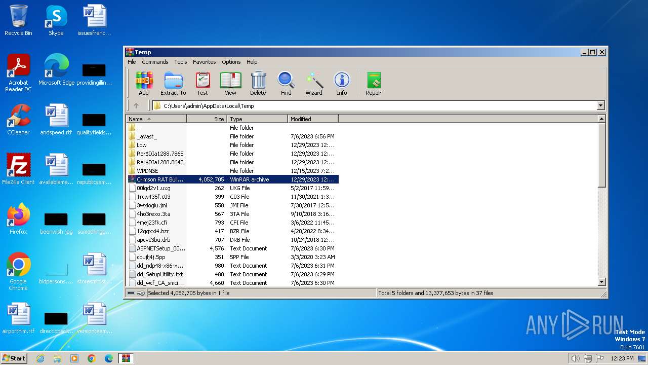Select file 12qqxxi4.bzr
Viewport: 648px width, 365px height.
pos(233,231)
